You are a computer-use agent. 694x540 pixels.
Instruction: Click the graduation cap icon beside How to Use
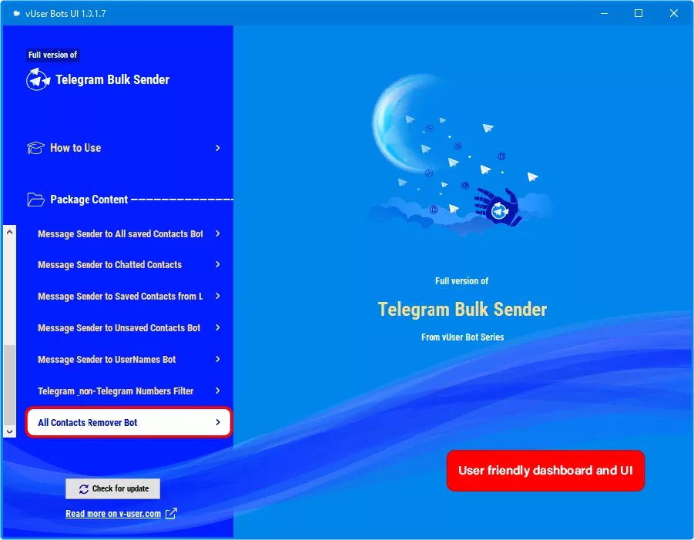pos(36,148)
